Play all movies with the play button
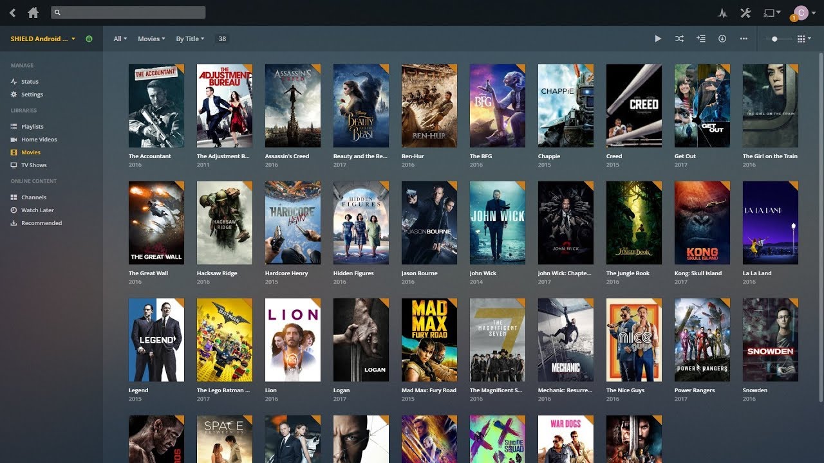Image resolution: width=824 pixels, height=463 pixels. pos(658,39)
